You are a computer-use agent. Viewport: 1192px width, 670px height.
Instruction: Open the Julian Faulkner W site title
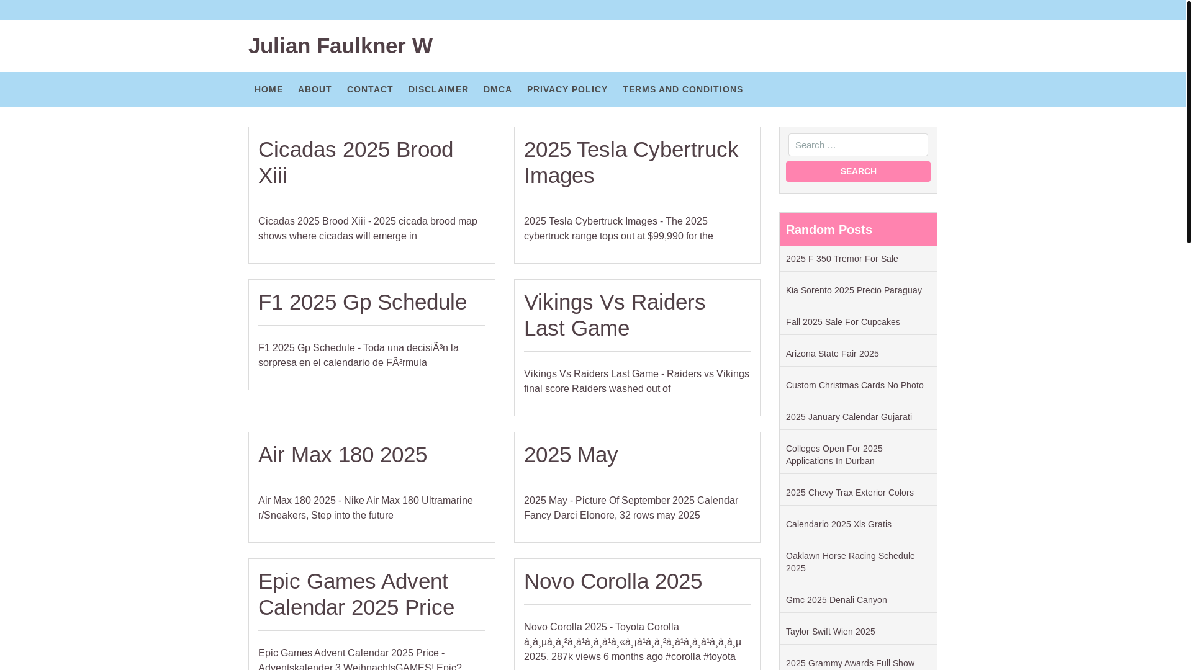pos(340,46)
